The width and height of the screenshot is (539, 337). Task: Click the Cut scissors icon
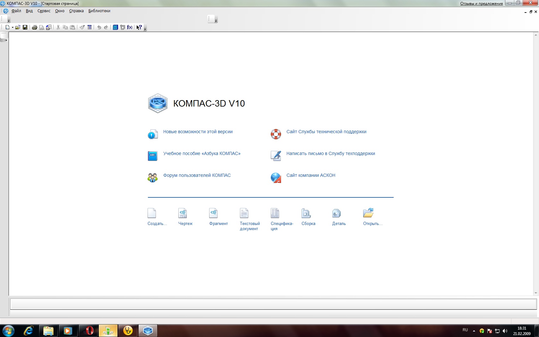tap(58, 27)
